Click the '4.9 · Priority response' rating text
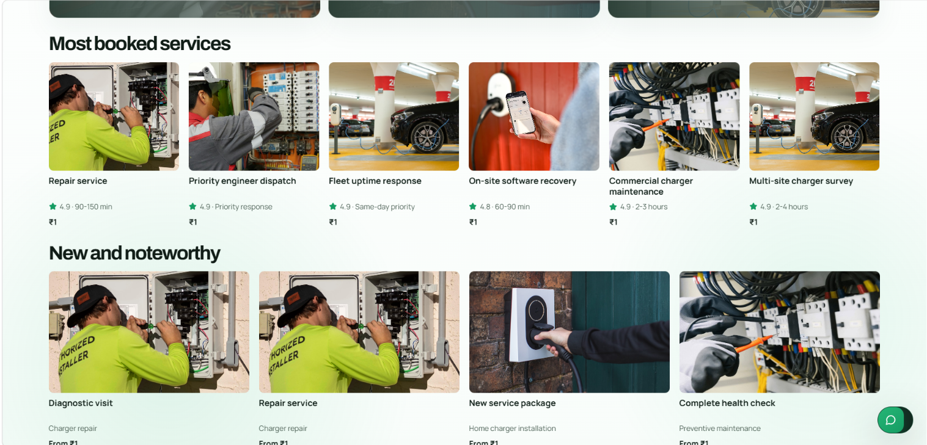This screenshot has height=445, width=927. click(236, 207)
